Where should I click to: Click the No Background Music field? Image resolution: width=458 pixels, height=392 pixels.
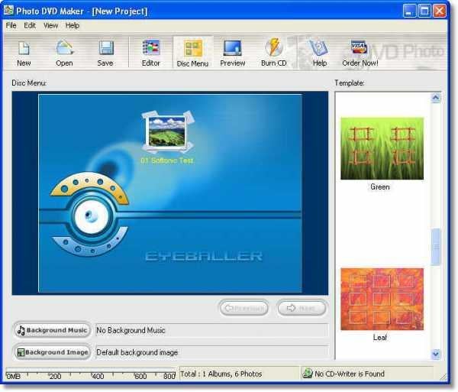211,330
